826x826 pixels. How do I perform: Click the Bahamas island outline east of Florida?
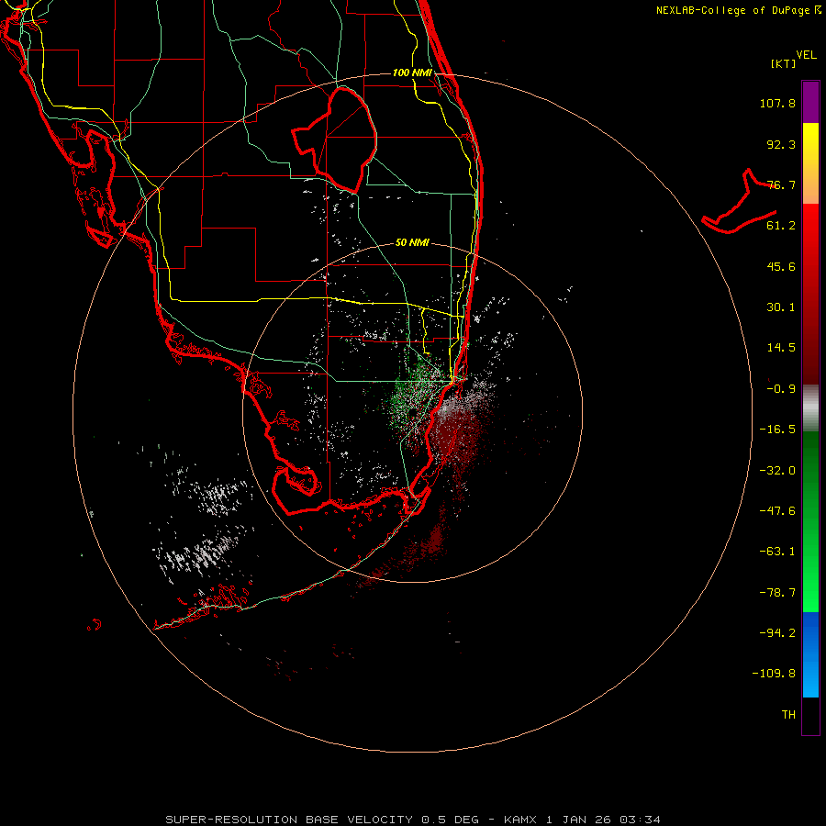click(740, 202)
